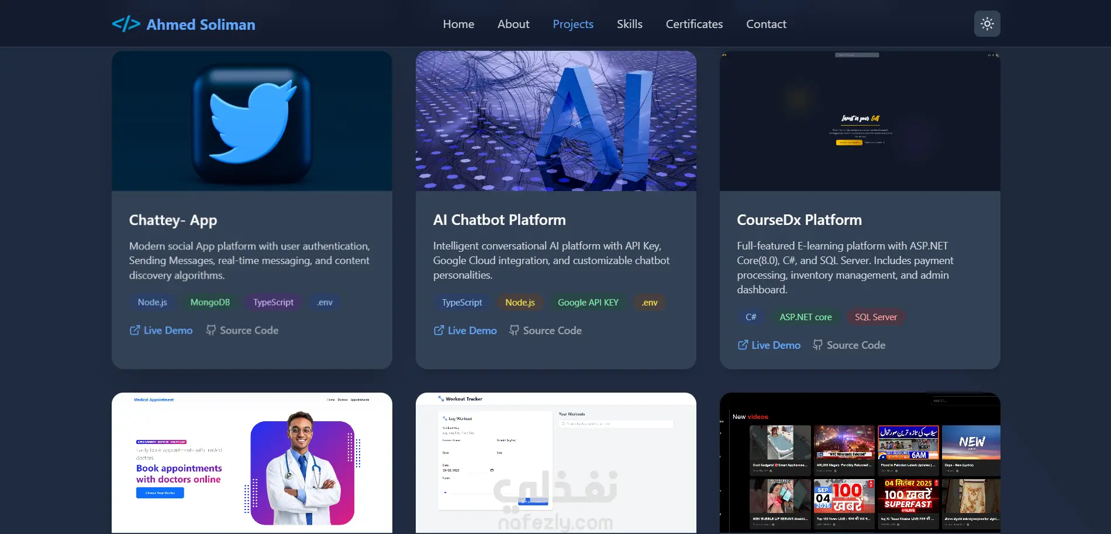Toggle the light/dark theme sun button
This screenshot has width=1111, height=534.
[987, 24]
